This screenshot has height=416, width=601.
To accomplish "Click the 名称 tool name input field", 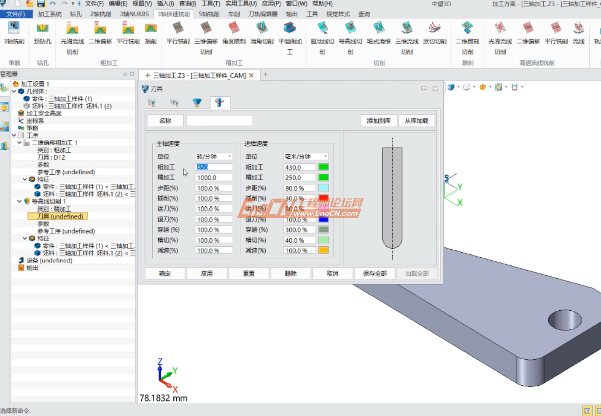I will (x=219, y=120).
